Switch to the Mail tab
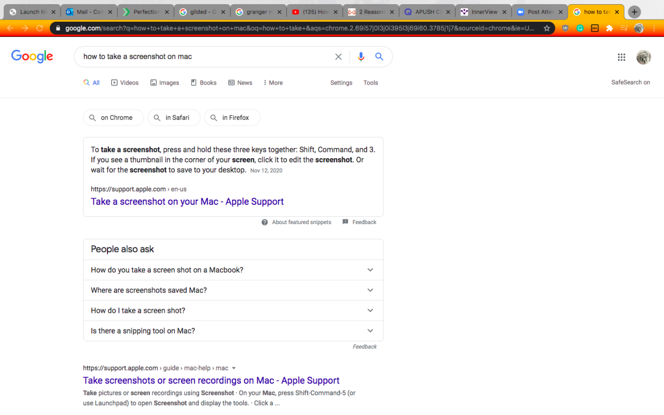The height and width of the screenshot is (415, 664). 89,12
